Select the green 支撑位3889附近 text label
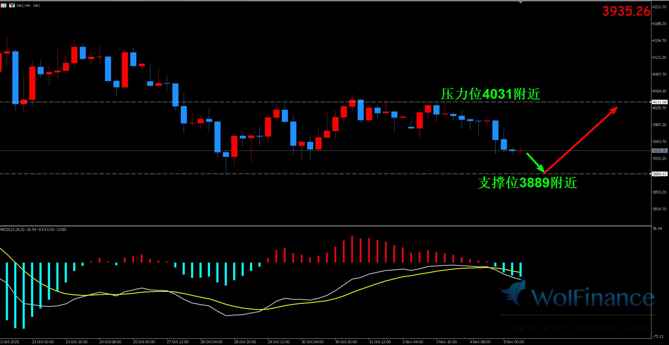This screenshot has height=345, width=669. 527,183
